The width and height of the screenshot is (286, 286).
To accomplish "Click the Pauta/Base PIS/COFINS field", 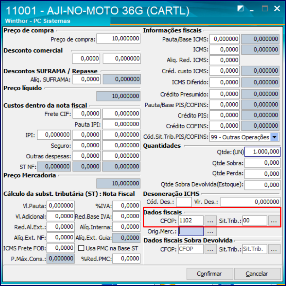I will [224, 105].
